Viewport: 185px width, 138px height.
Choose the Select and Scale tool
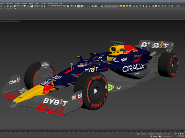point(12,6)
